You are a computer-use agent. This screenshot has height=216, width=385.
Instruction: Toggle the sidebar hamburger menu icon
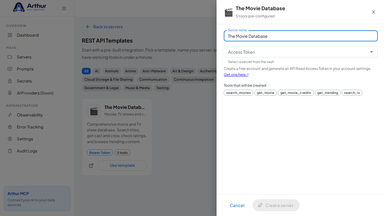pyautogui.click(x=64, y=8)
